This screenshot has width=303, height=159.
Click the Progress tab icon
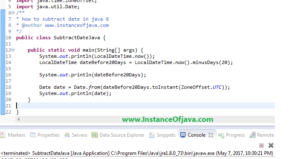221,135
